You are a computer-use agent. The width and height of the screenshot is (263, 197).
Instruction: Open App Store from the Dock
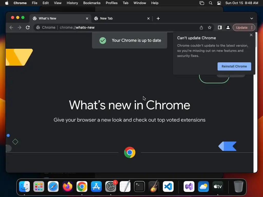(x=96, y=186)
